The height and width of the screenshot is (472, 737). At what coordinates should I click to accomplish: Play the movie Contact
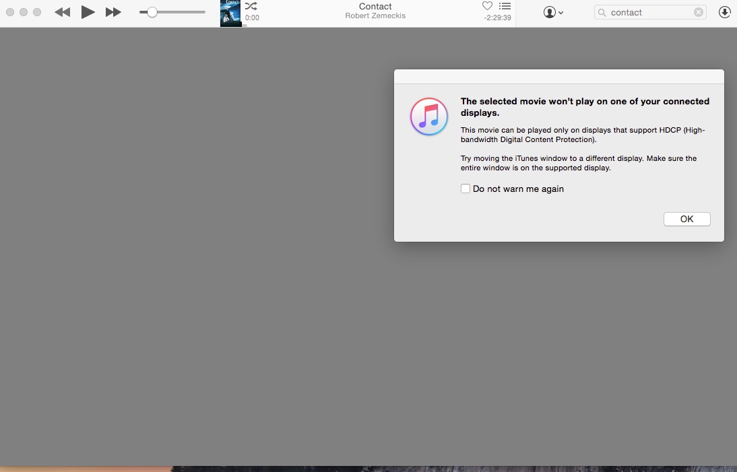pyautogui.click(x=88, y=12)
